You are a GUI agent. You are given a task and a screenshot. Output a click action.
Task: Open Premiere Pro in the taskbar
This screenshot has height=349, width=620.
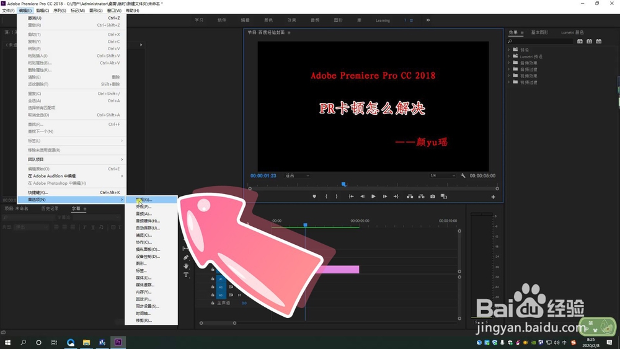coord(118,342)
